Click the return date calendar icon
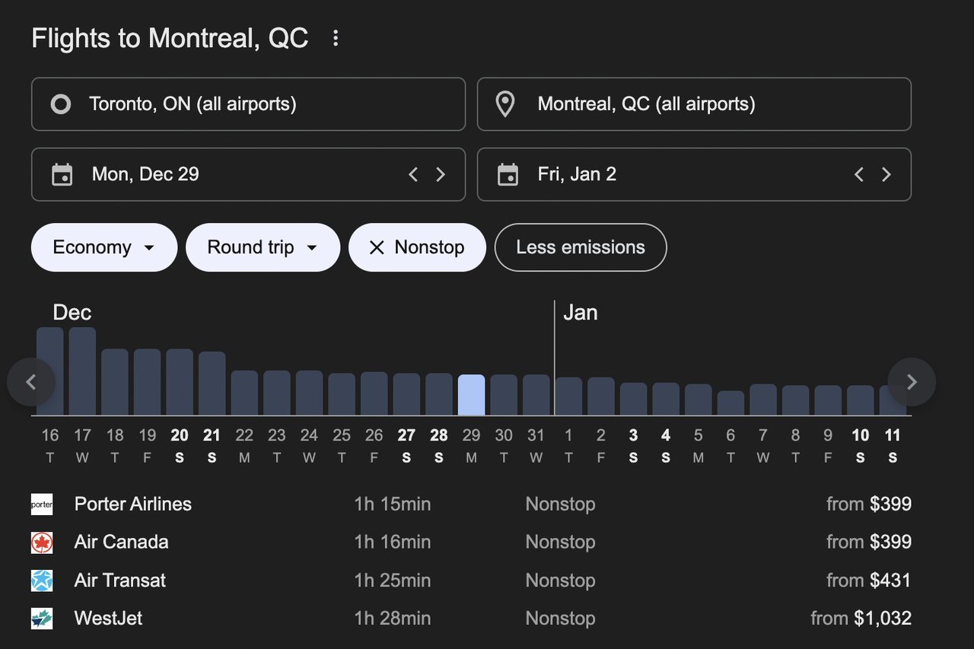974x649 pixels. click(x=508, y=174)
